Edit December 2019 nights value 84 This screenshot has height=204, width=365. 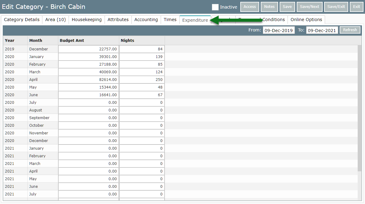[x=142, y=49]
